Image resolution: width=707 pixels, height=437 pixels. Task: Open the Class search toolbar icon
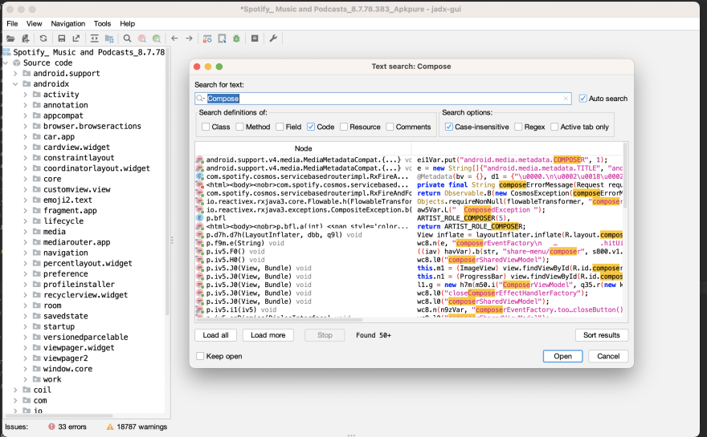tap(142, 38)
